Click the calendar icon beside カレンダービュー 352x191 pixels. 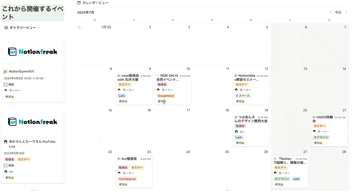(x=79, y=3)
